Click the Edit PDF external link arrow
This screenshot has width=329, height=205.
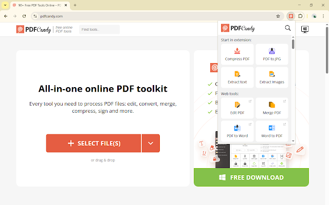tap(250, 101)
